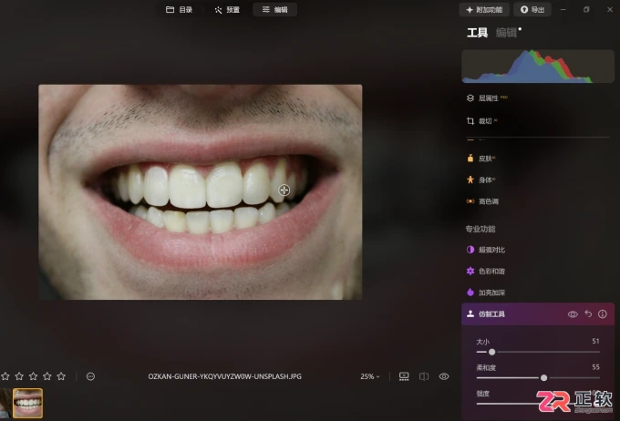620x421 pixels.
Task: Adjust the 柔和度 softness slider
Action: [x=538, y=378]
